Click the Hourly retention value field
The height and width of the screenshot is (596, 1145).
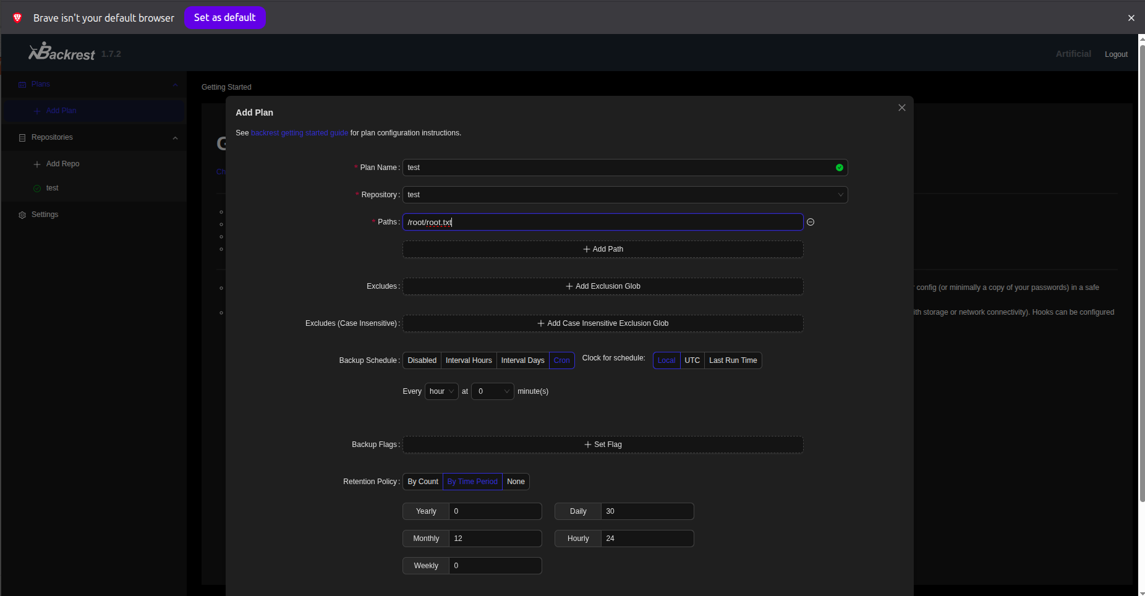(647, 539)
